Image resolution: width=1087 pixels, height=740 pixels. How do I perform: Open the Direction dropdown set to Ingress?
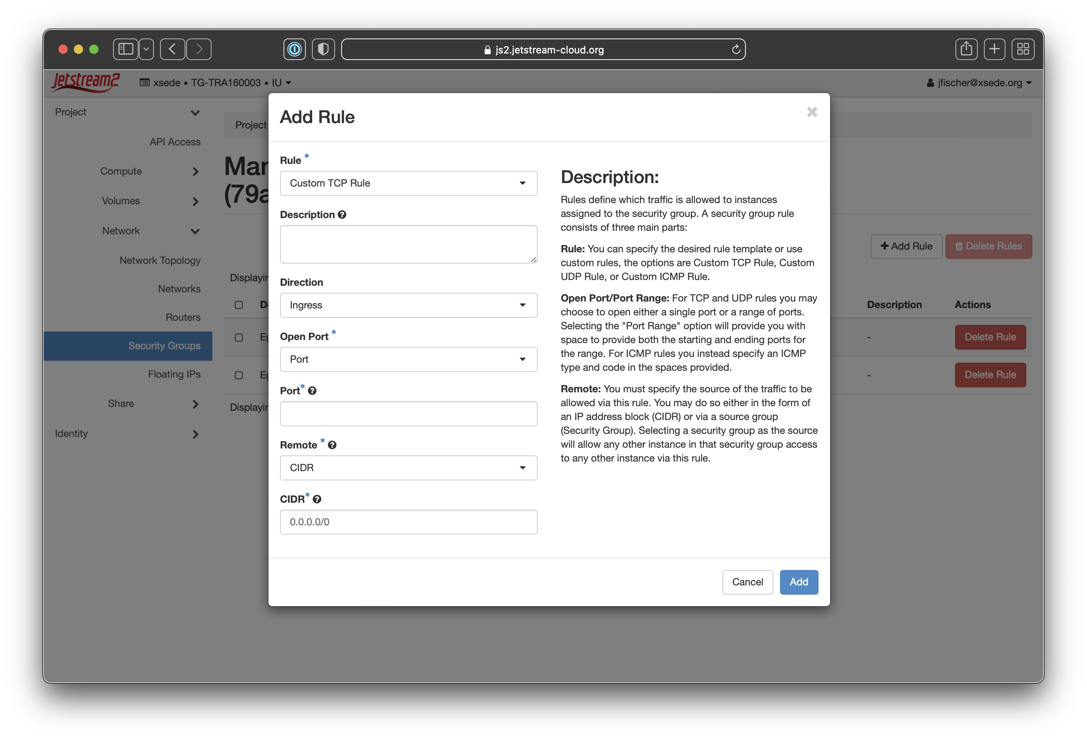pyautogui.click(x=408, y=305)
